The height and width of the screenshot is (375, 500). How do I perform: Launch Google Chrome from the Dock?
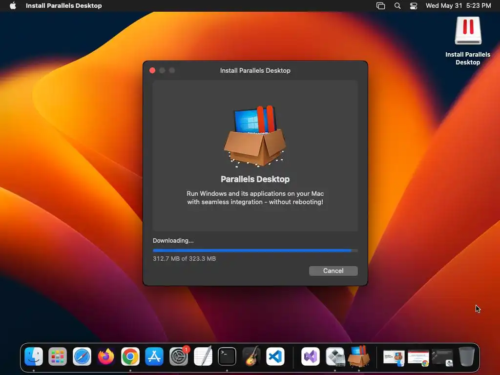pyautogui.click(x=130, y=356)
